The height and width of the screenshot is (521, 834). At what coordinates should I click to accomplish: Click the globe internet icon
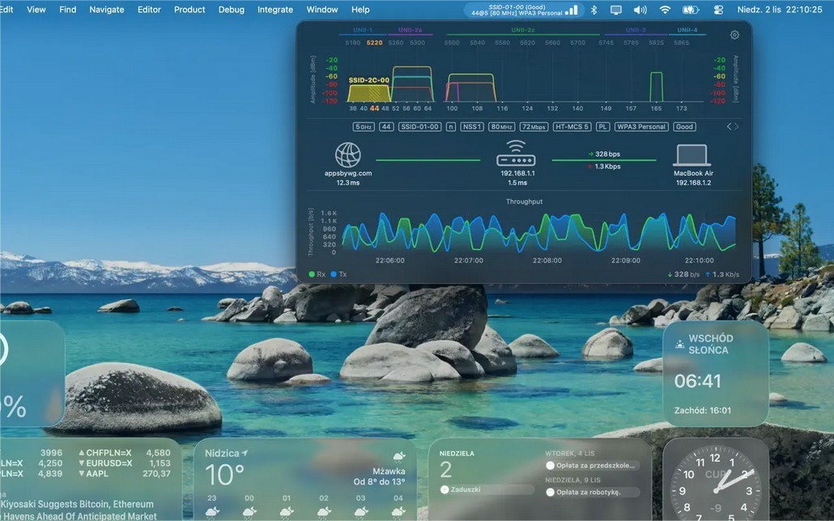click(348, 155)
